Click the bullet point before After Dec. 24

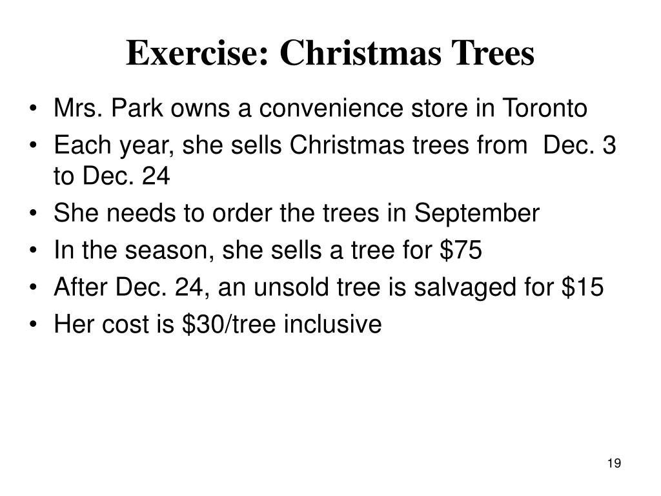pyautogui.click(x=33, y=287)
